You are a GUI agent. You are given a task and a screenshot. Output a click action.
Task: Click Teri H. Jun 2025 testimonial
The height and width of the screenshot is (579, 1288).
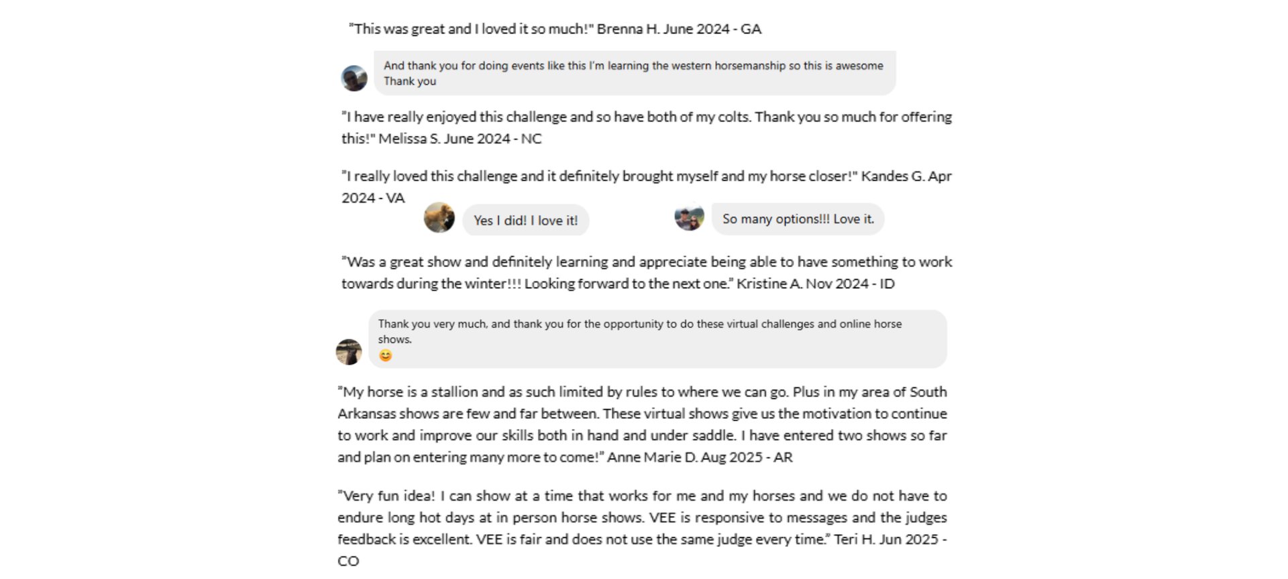[643, 528]
